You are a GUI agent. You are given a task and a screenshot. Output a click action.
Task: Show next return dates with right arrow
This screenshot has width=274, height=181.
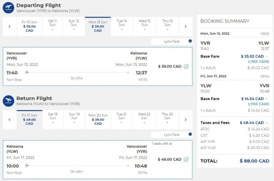pos(185,120)
